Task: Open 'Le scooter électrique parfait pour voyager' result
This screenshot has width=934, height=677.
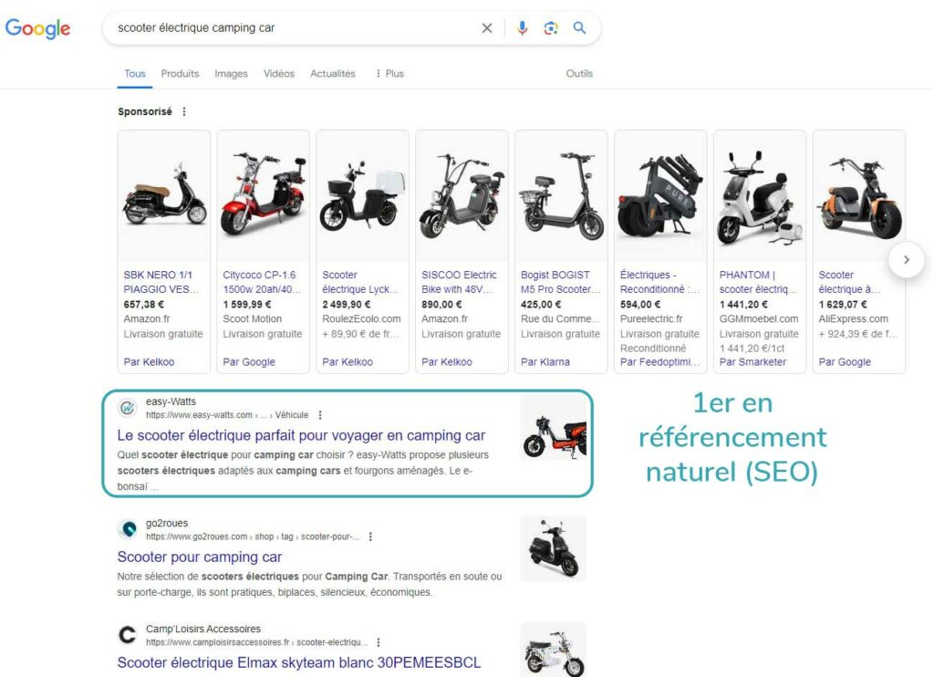Action: pos(301,435)
